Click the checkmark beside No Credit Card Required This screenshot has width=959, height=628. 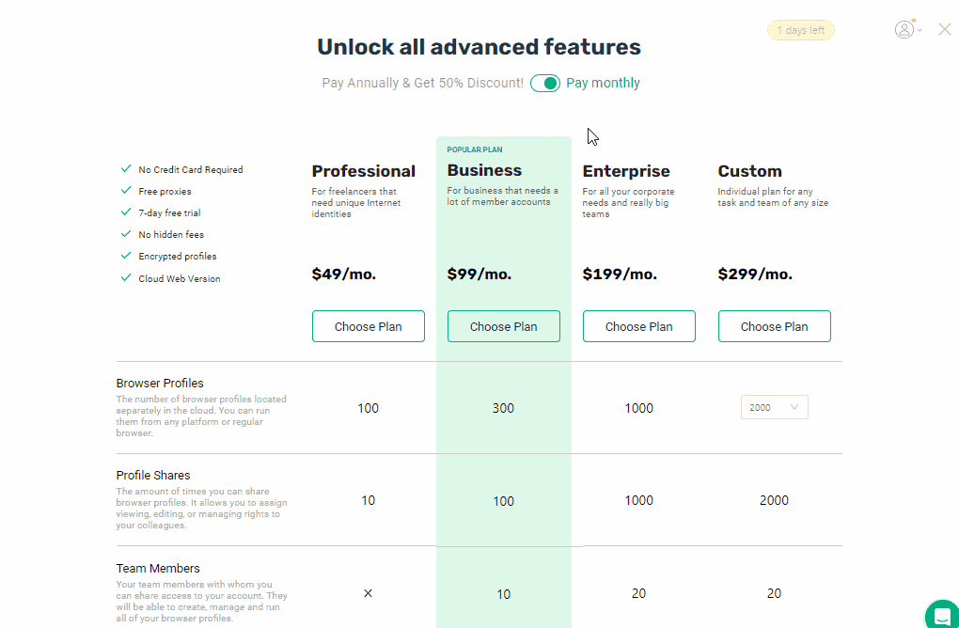[x=126, y=169]
